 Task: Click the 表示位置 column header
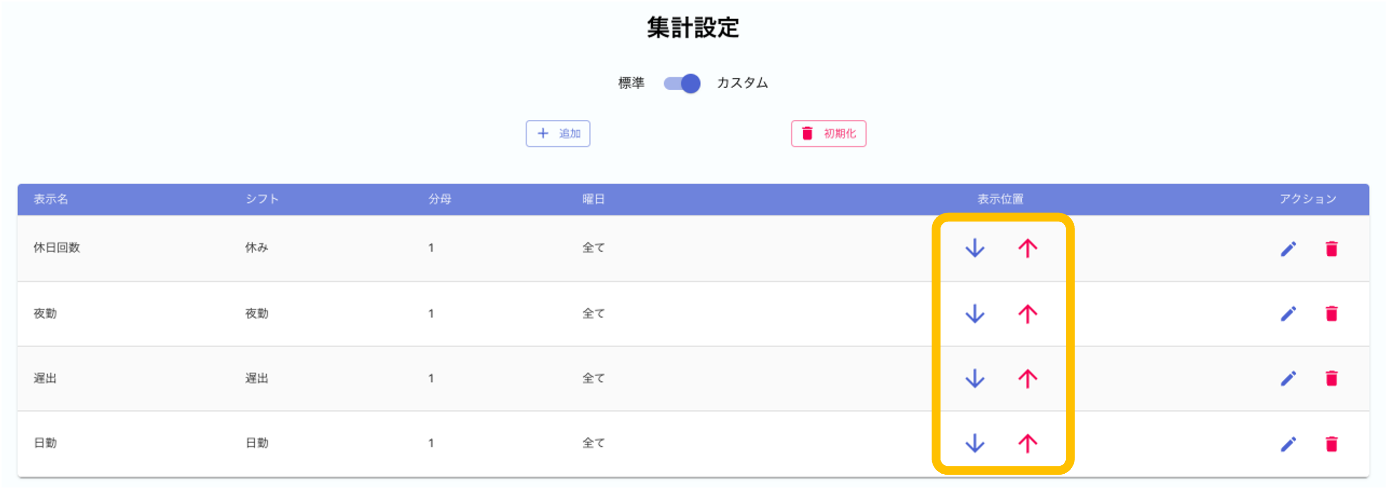pos(1000,200)
